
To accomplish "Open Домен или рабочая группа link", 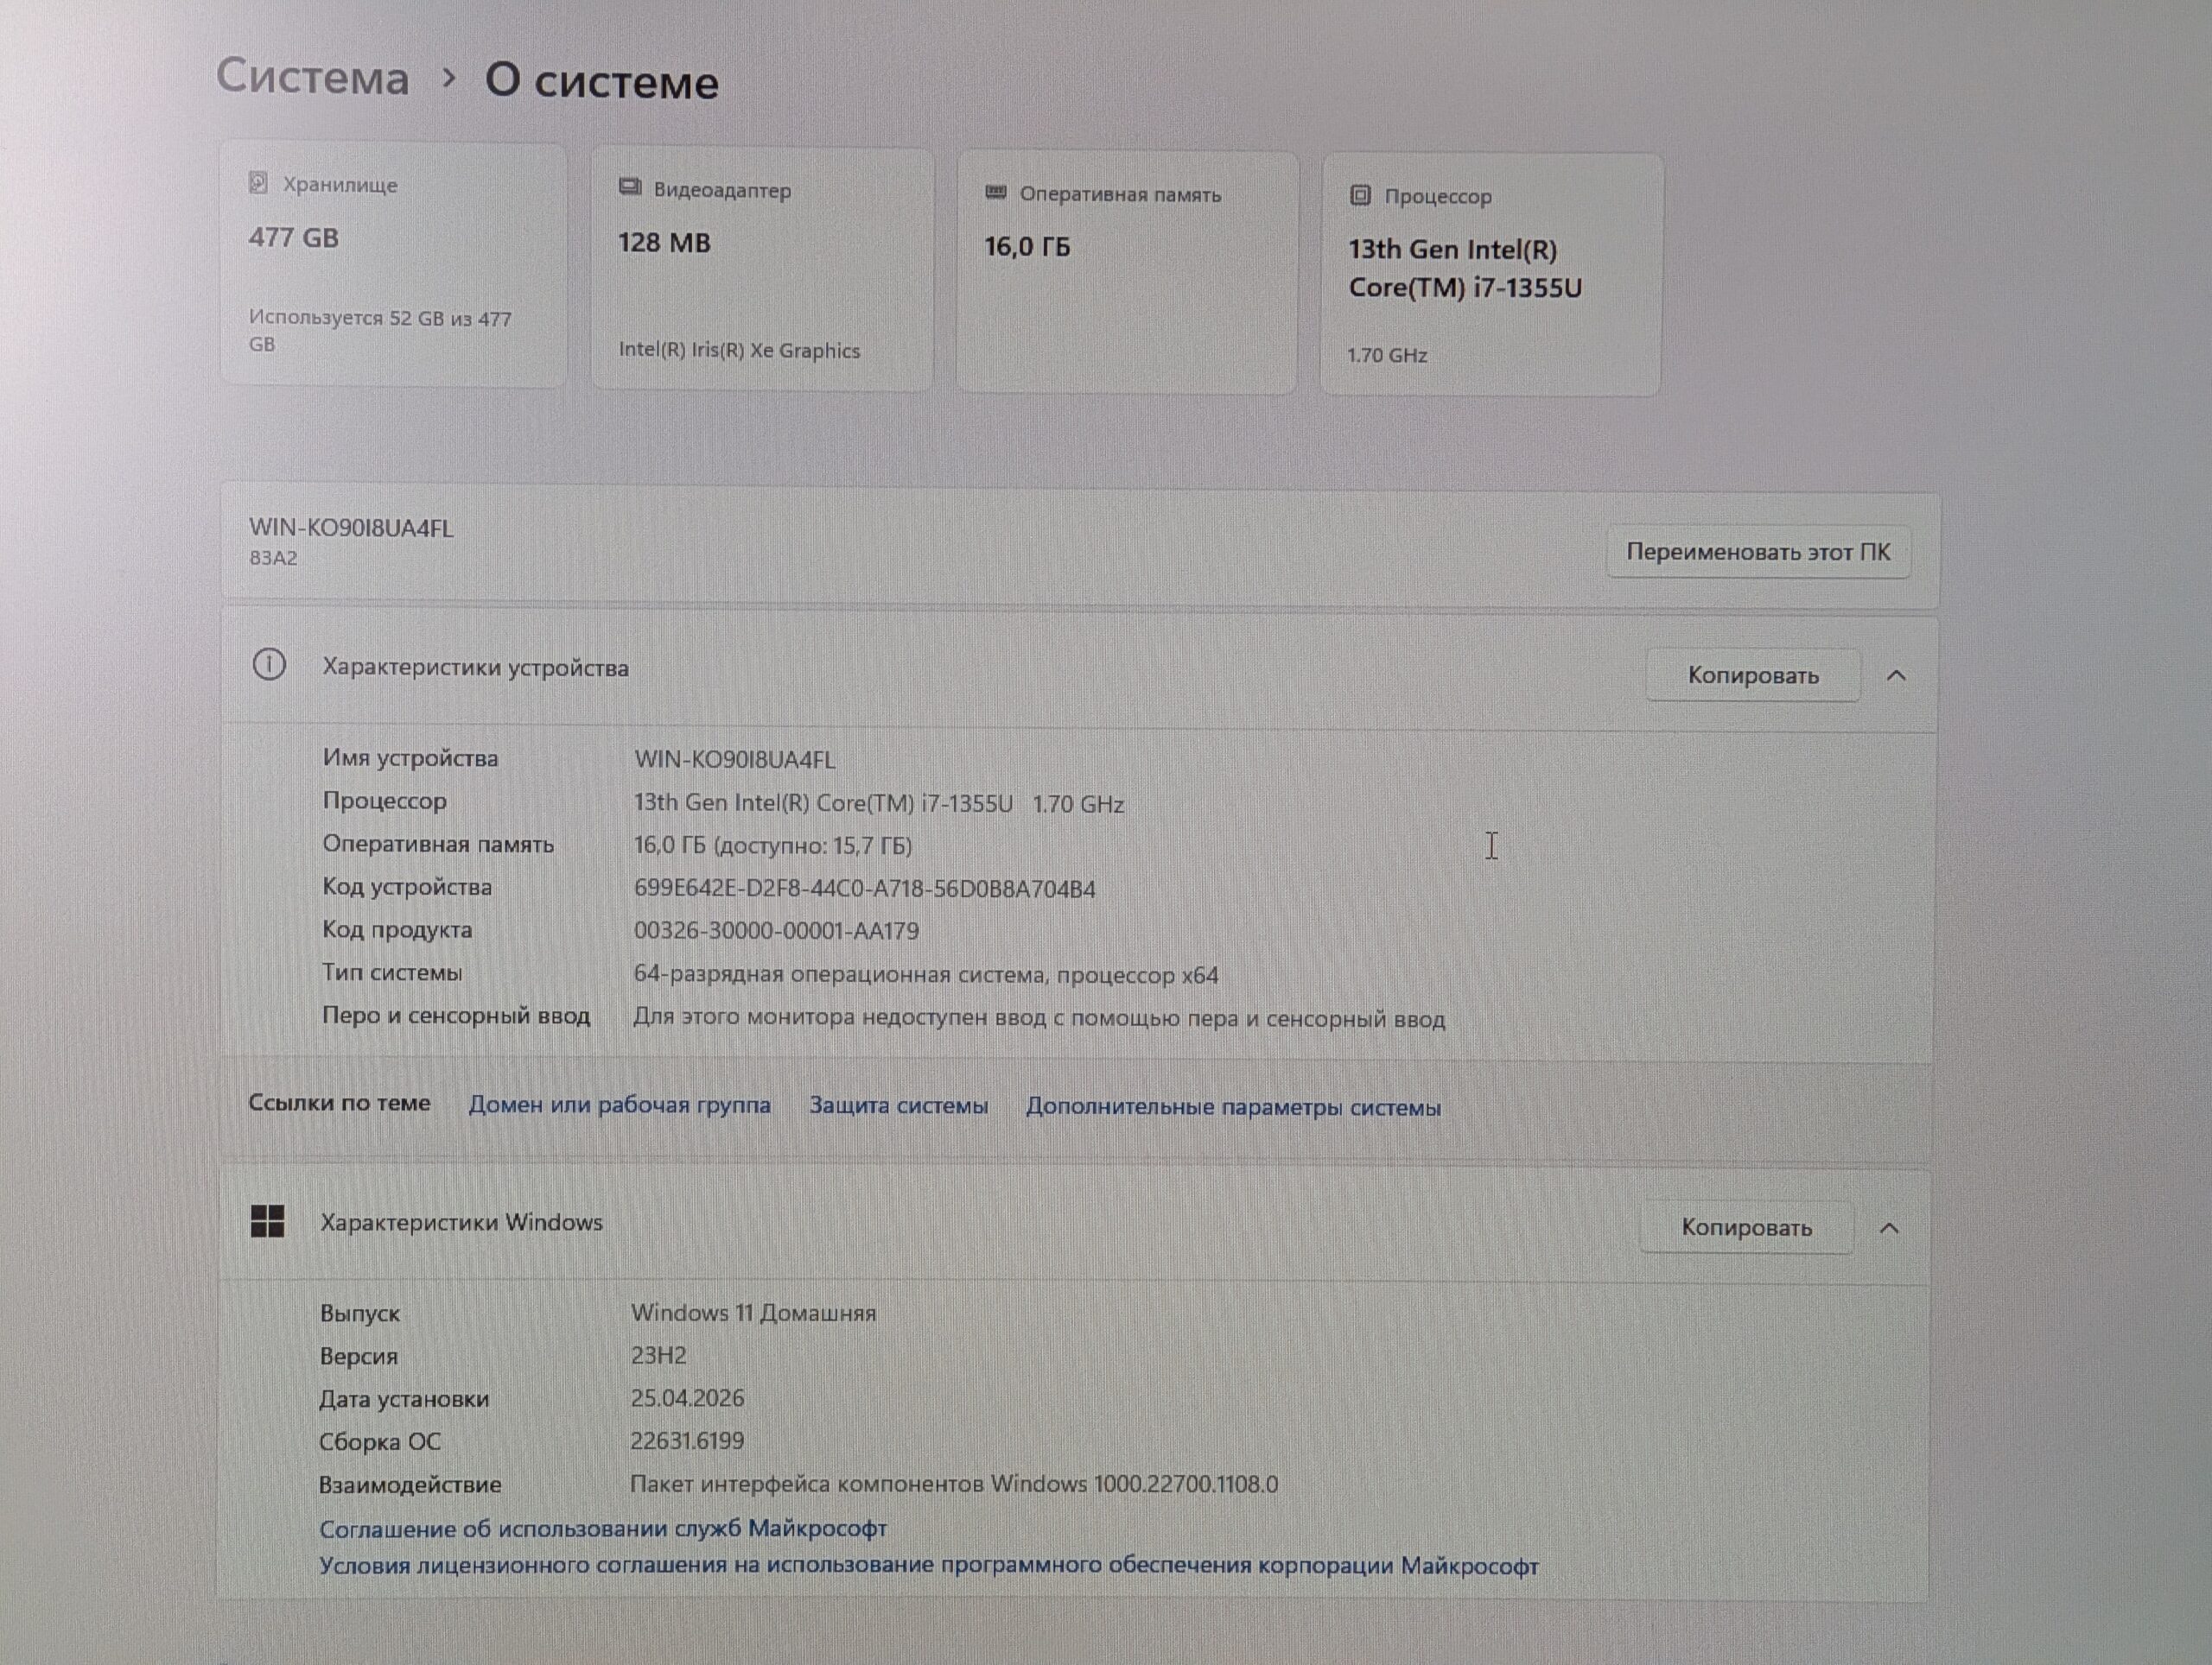I will click(619, 1105).
